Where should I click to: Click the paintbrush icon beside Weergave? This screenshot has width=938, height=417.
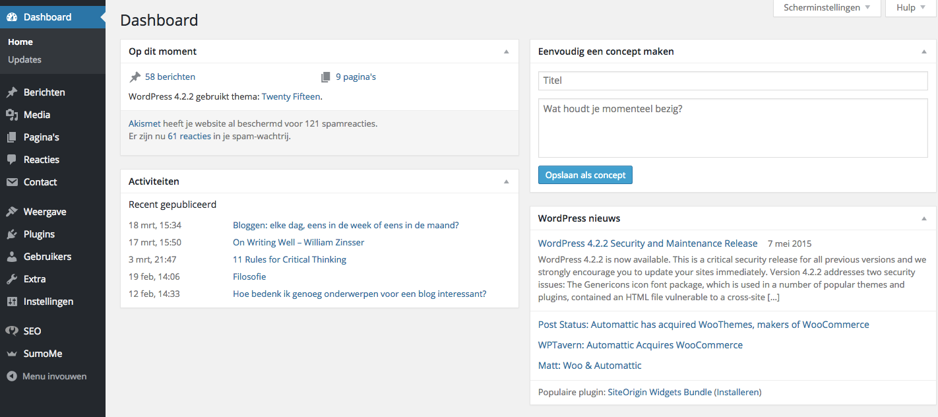tap(12, 212)
